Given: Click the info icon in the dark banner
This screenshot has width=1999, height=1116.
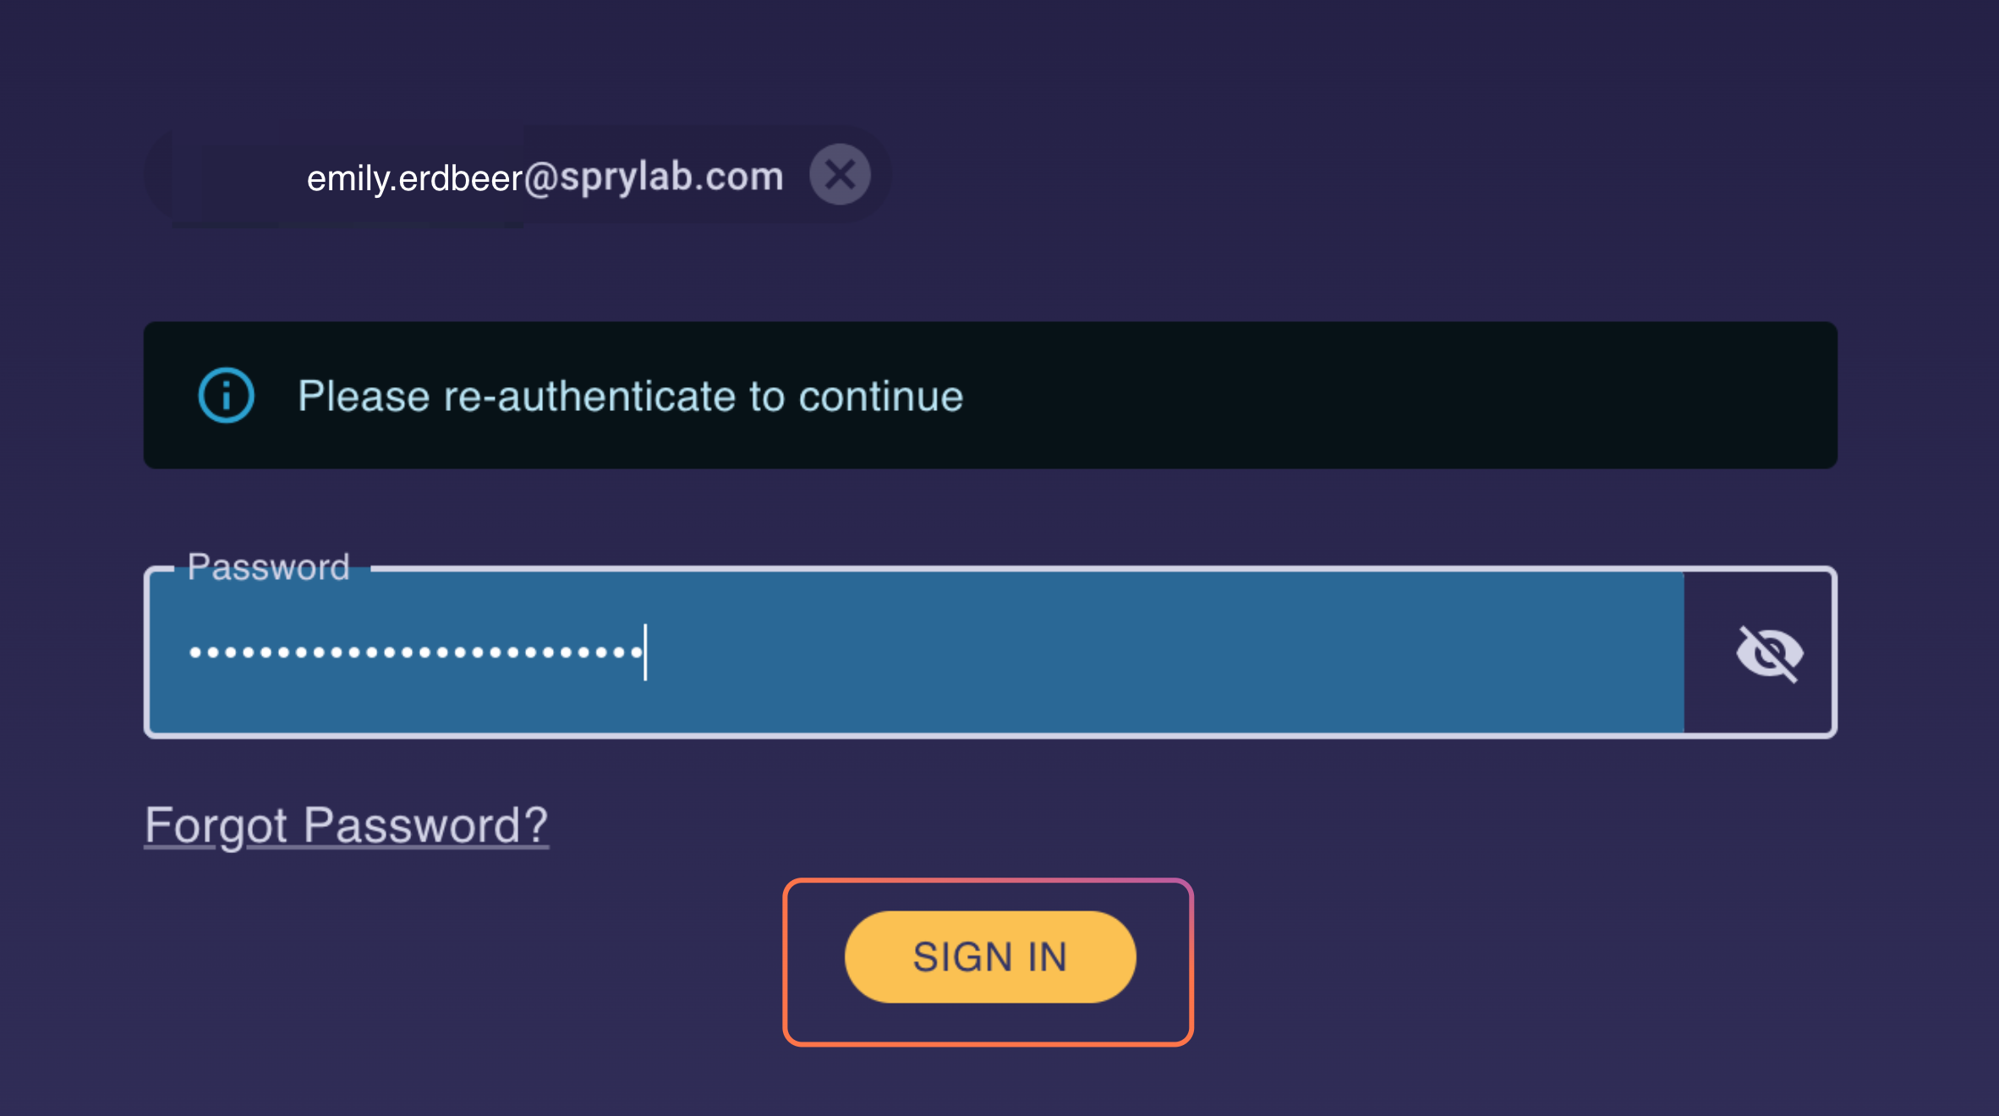Looking at the screenshot, I should [x=226, y=395].
